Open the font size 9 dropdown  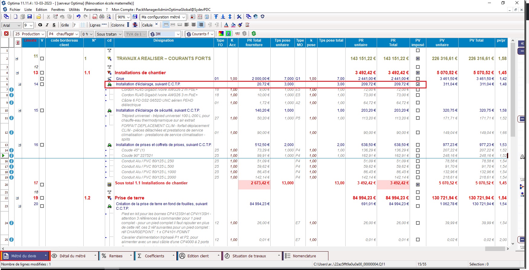(x=31, y=25)
